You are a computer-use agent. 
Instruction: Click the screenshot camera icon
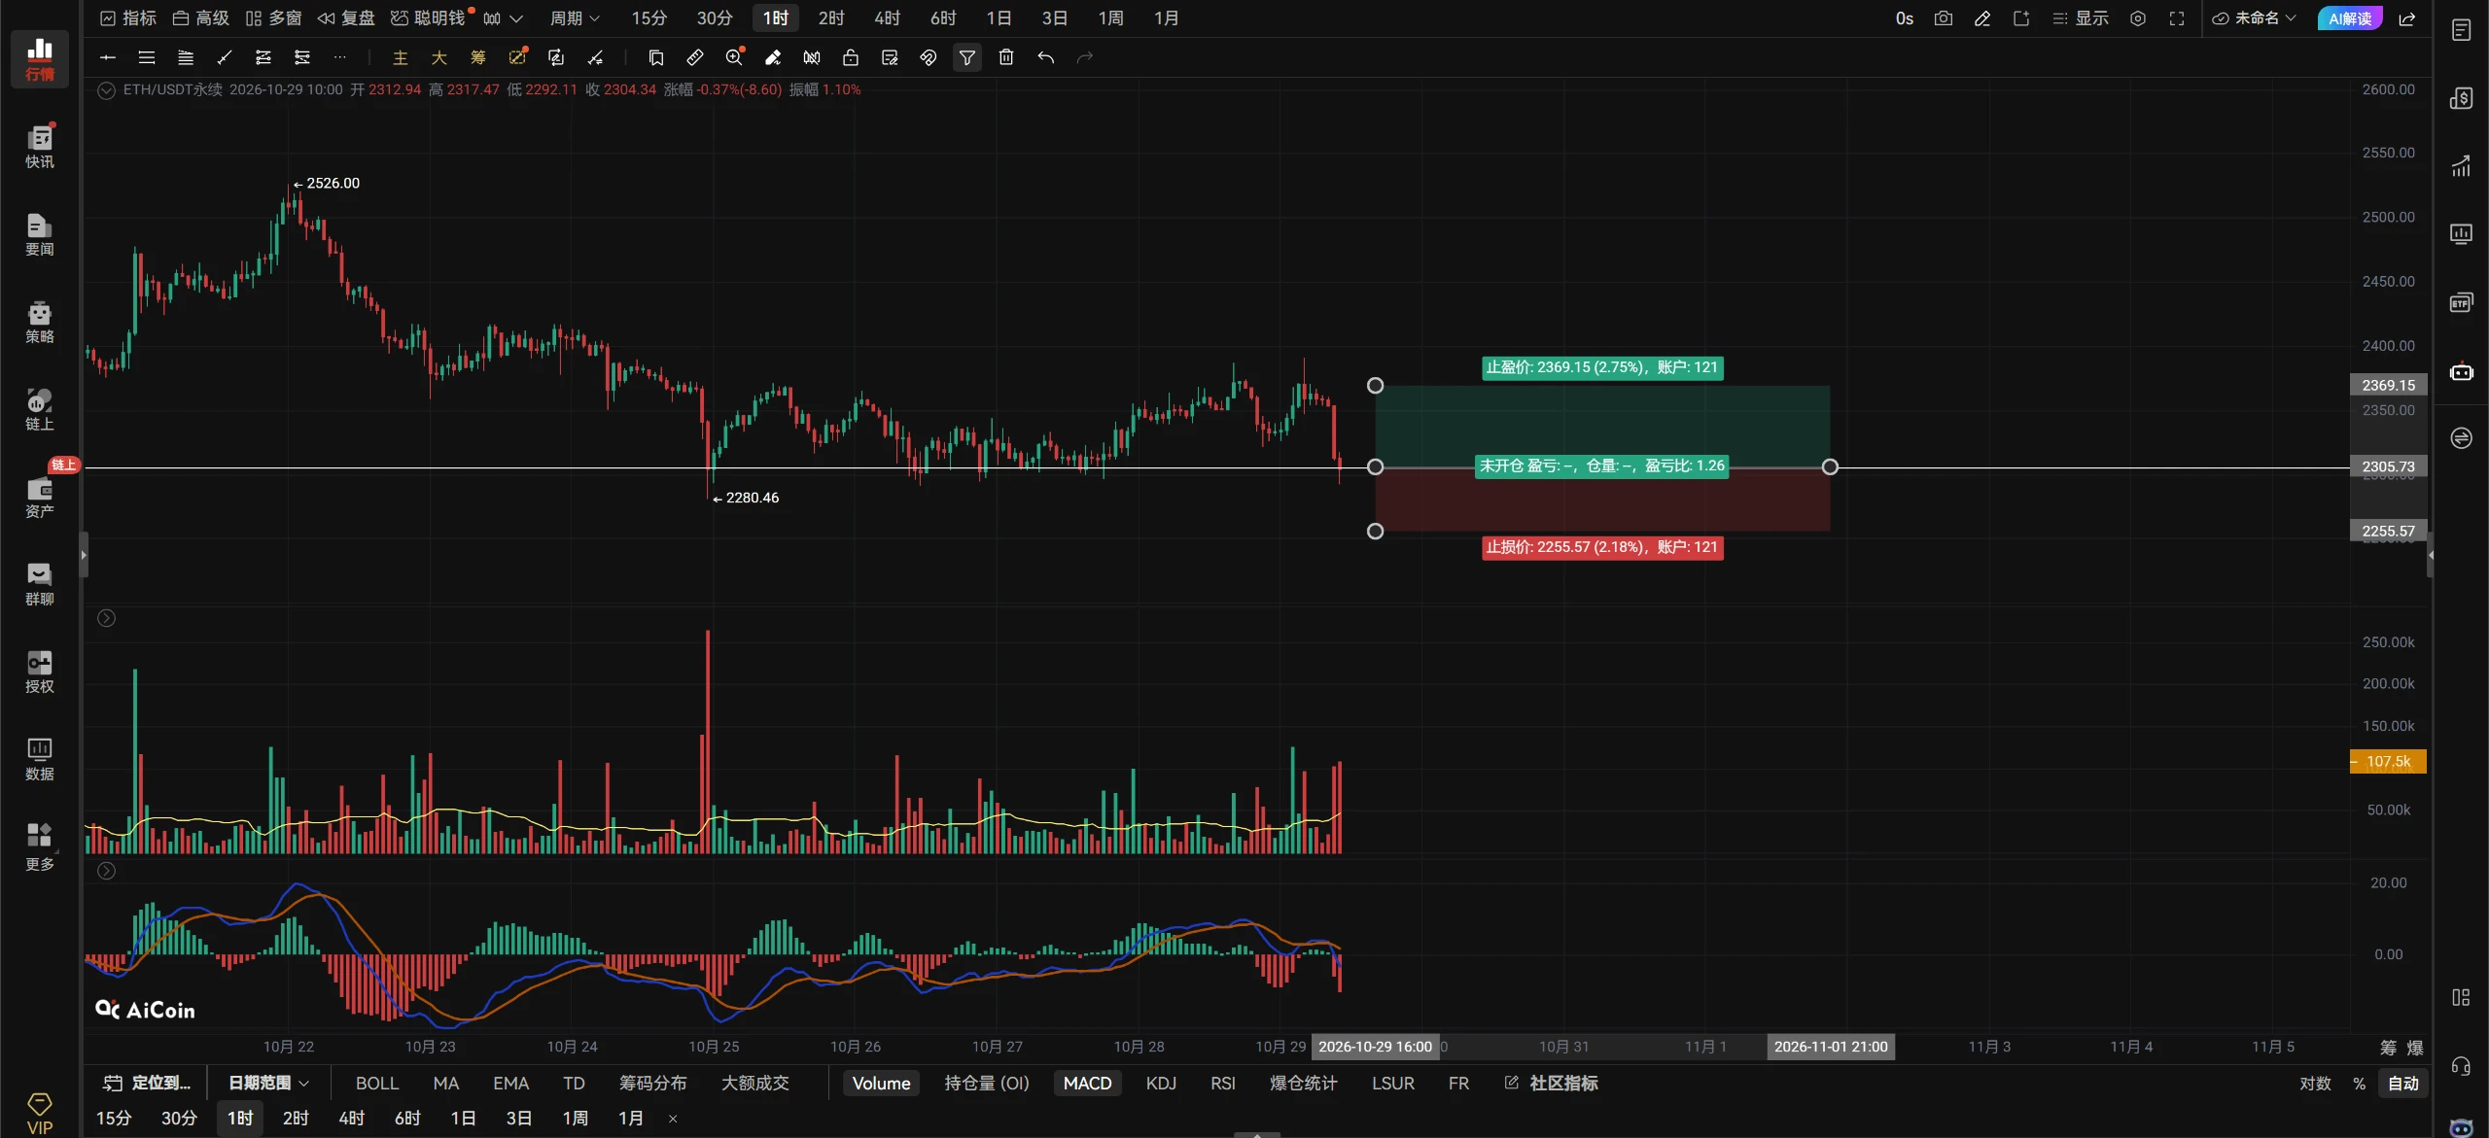pos(1943,18)
